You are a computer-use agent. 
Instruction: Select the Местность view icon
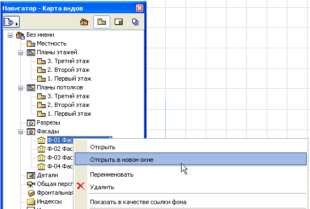pos(31,44)
